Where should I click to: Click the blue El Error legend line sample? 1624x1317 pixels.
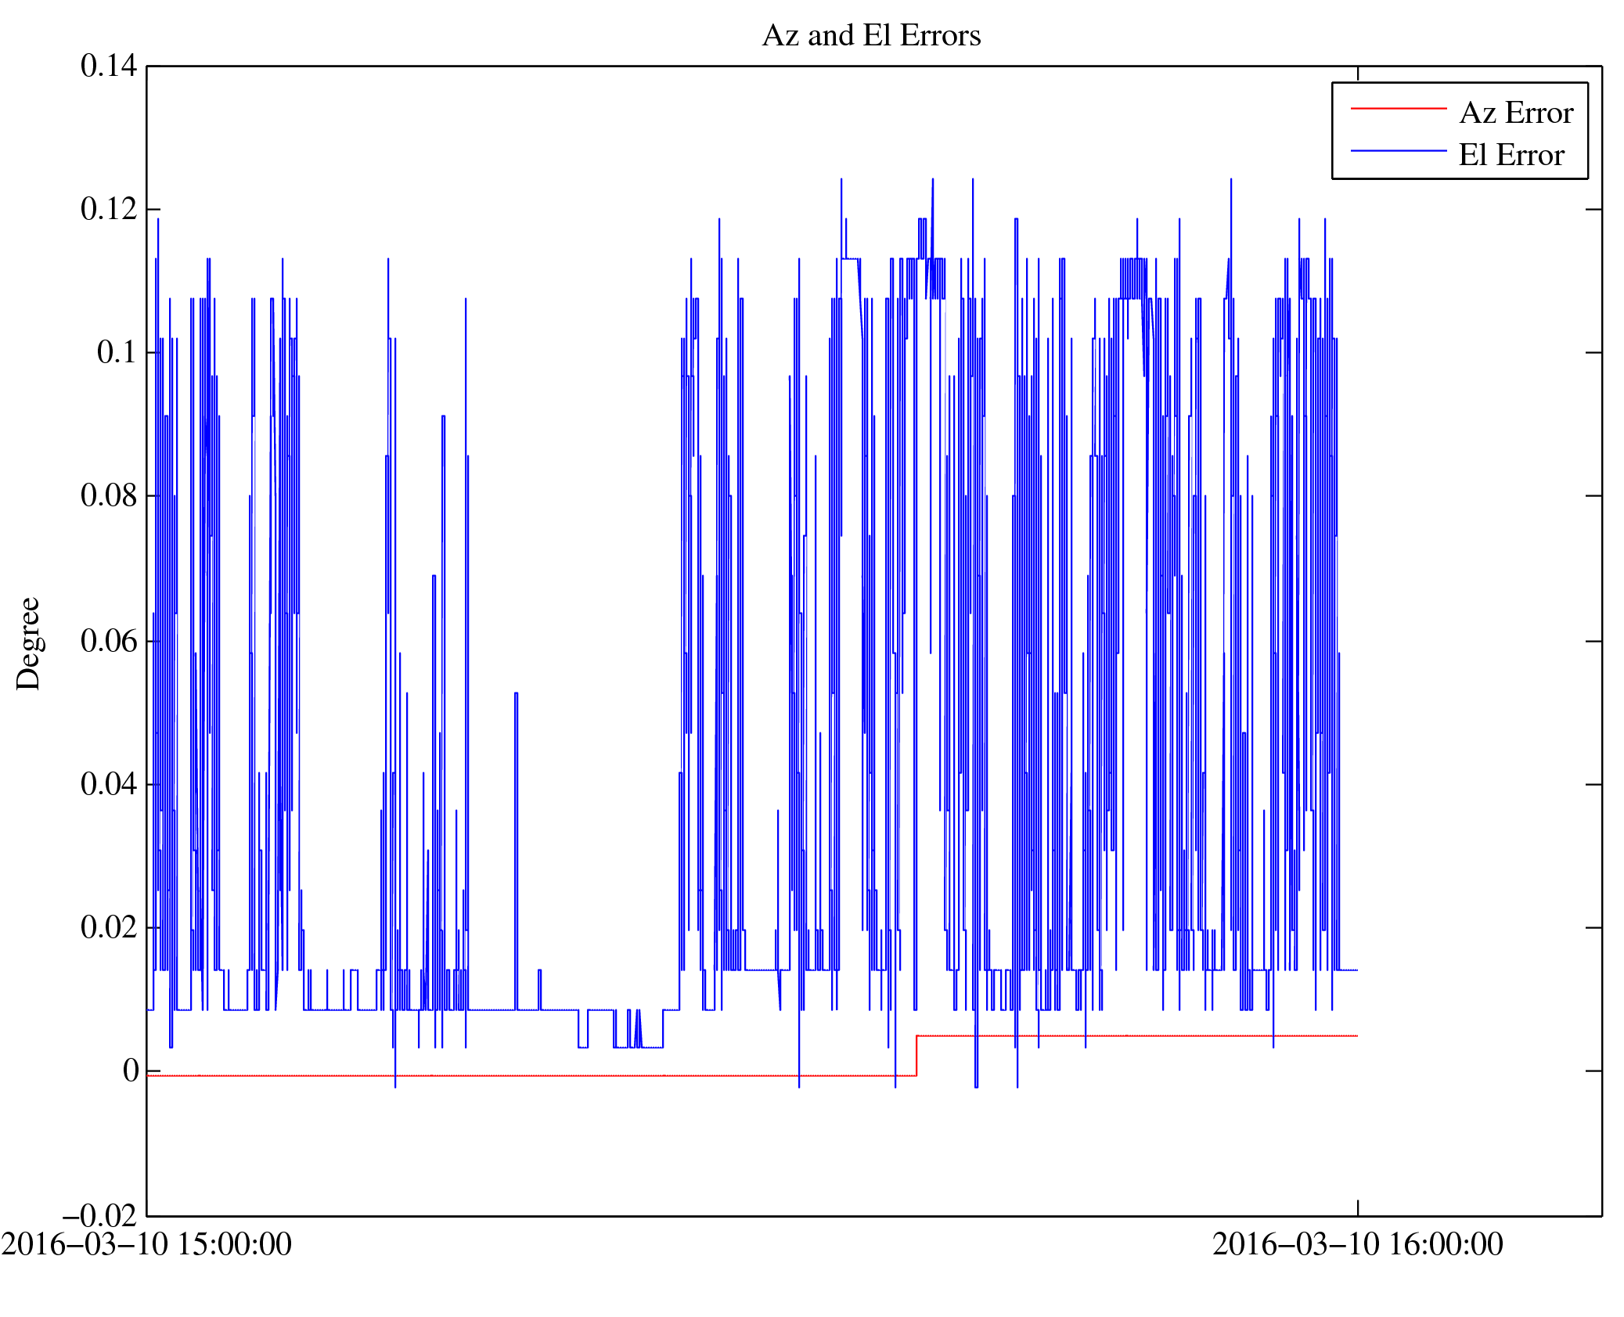click(x=1398, y=150)
